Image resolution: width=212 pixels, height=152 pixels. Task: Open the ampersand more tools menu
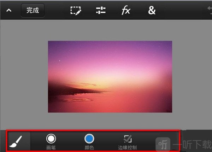pyautogui.click(x=152, y=10)
